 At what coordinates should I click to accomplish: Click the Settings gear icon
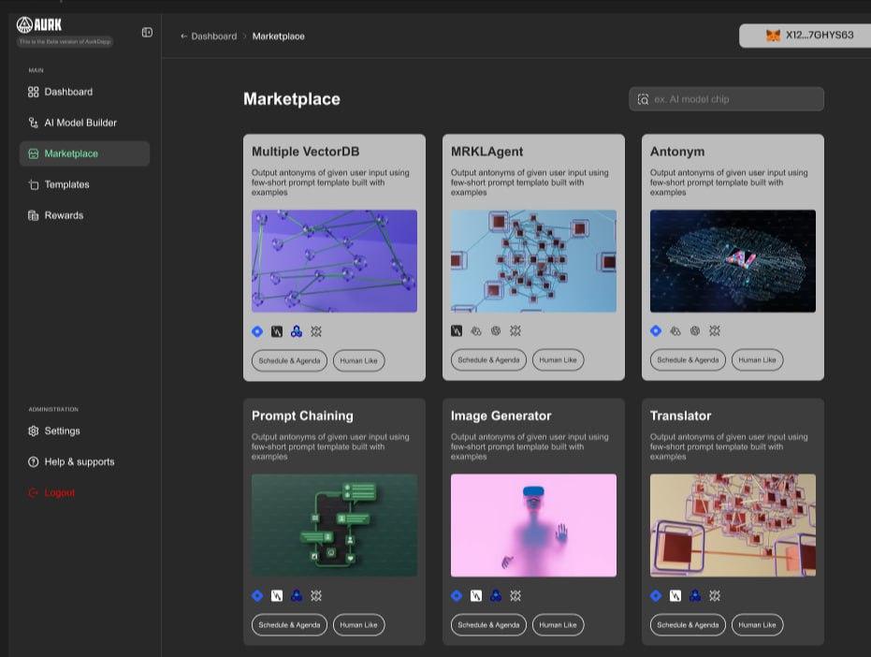pos(34,431)
